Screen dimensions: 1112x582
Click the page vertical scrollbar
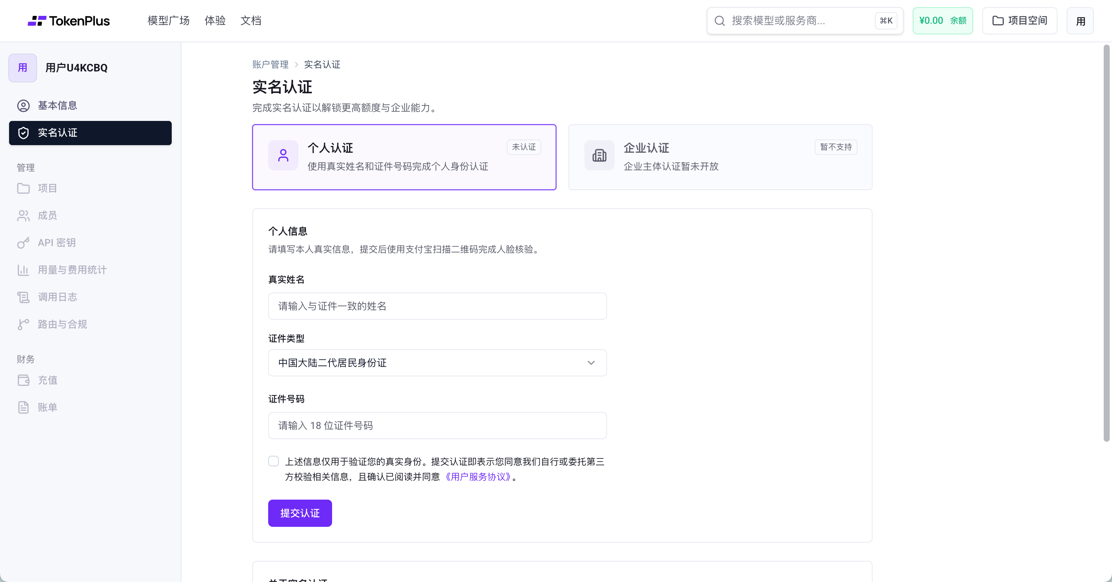point(1106,244)
